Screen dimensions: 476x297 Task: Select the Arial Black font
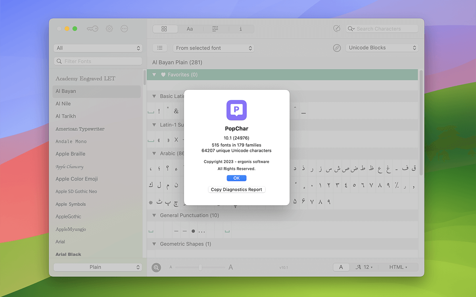(96, 254)
